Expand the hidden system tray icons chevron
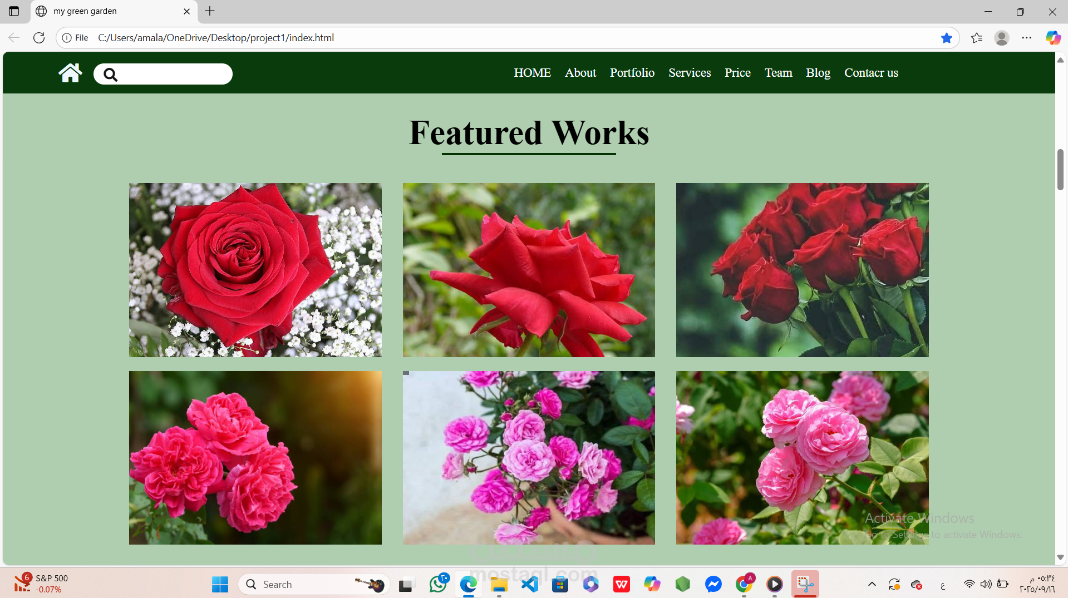 pos(872,584)
